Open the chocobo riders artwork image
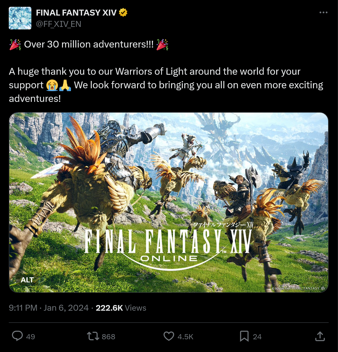This screenshot has height=352, width=338. [169, 202]
